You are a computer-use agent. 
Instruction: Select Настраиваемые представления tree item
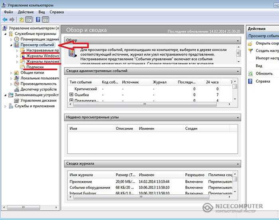pos(43,50)
